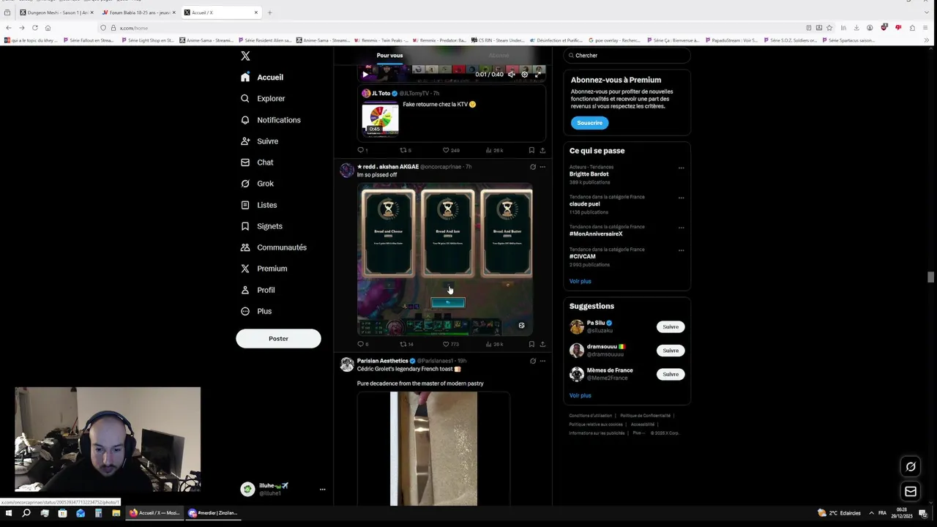Click the image Grok edit icon on game screenshot
The image size is (937, 527).
tap(521, 325)
